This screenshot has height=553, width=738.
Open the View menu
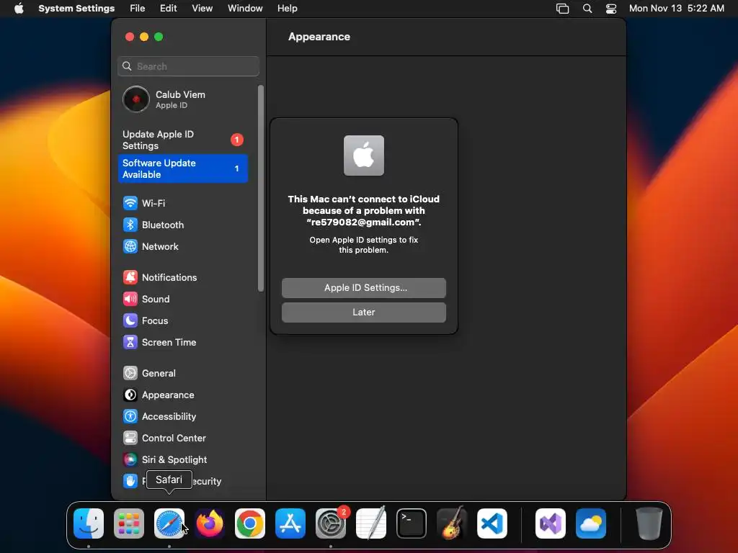tap(203, 9)
